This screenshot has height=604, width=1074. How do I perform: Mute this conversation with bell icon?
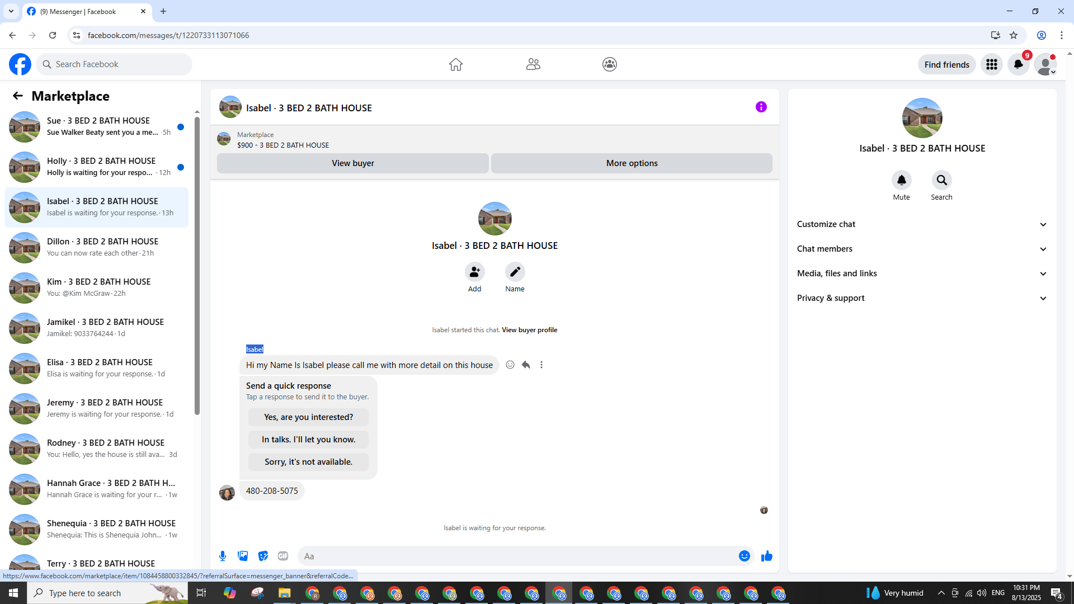901,180
